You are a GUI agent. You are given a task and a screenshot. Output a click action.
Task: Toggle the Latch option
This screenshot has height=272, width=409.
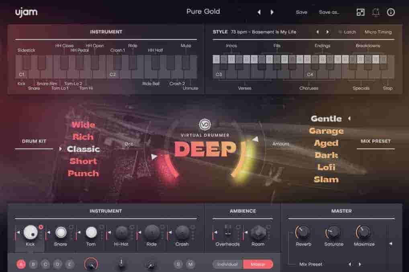click(348, 32)
